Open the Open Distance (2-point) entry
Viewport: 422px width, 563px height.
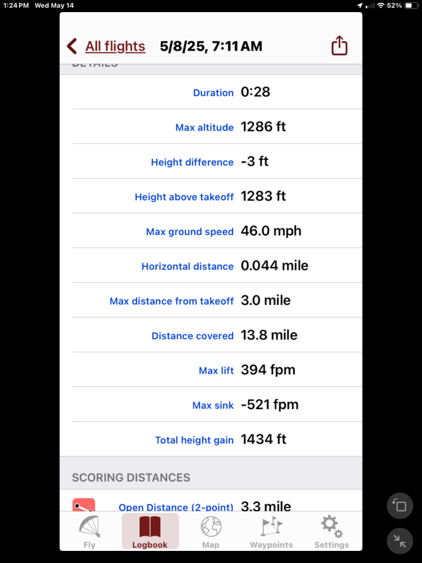(x=176, y=507)
